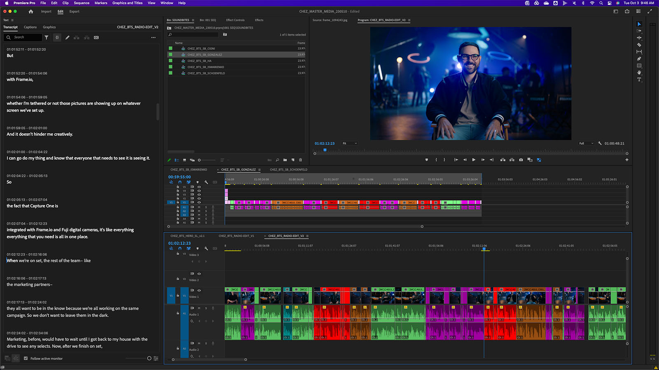Select the Hand tool

639,73
